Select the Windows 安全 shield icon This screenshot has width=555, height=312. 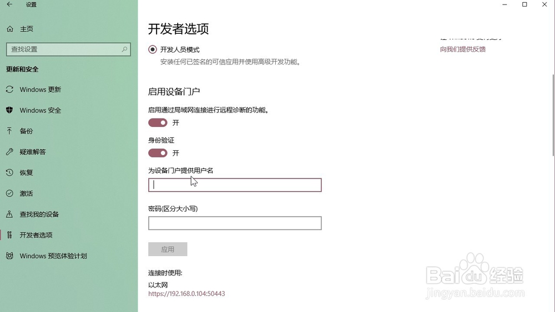(9, 110)
